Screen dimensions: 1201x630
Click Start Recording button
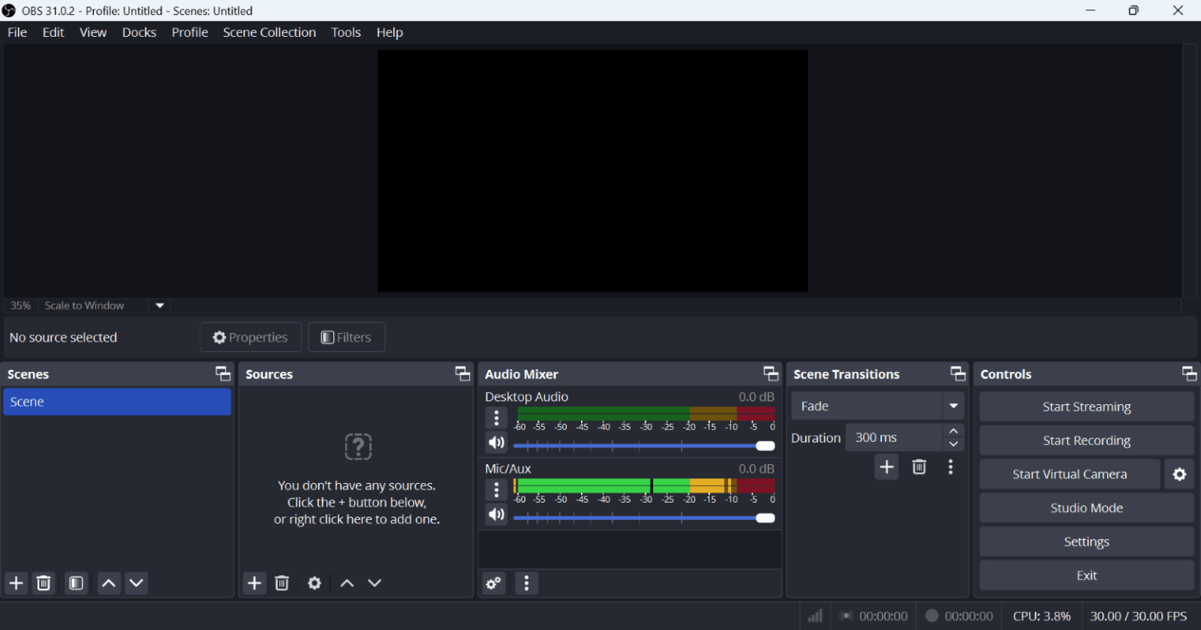1086,441
